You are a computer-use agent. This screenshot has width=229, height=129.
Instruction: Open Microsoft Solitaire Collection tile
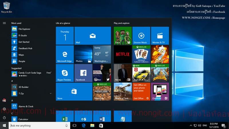click(x=141, y=54)
